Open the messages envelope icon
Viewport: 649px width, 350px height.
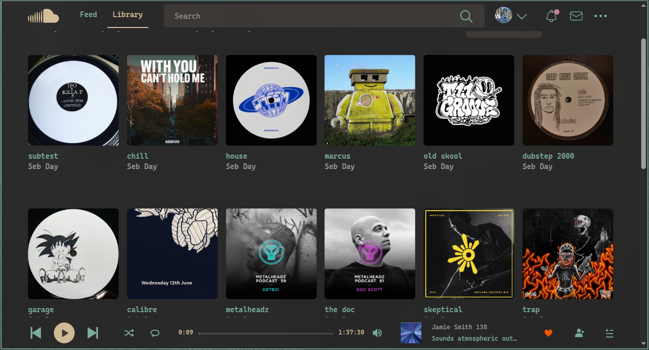point(576,16)
